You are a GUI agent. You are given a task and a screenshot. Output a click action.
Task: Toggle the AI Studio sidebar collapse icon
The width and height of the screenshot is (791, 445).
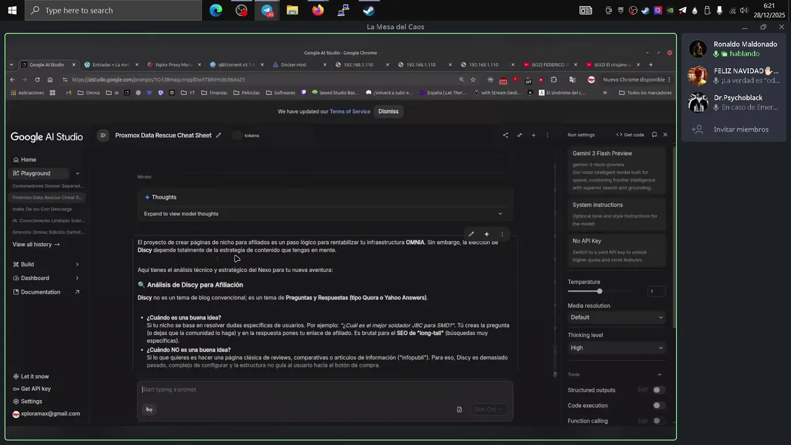103,135
